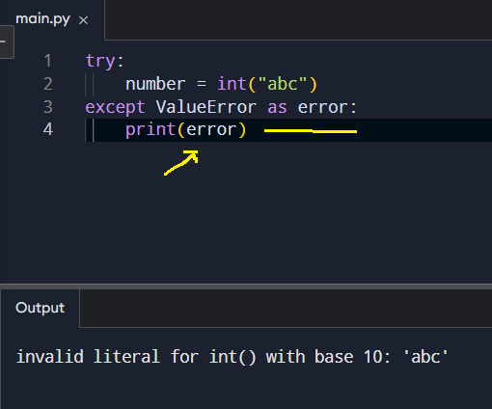This screenshot has height=409, width=492.
Task: Click line number 3 in gutter
Action: tap(47, 107)
